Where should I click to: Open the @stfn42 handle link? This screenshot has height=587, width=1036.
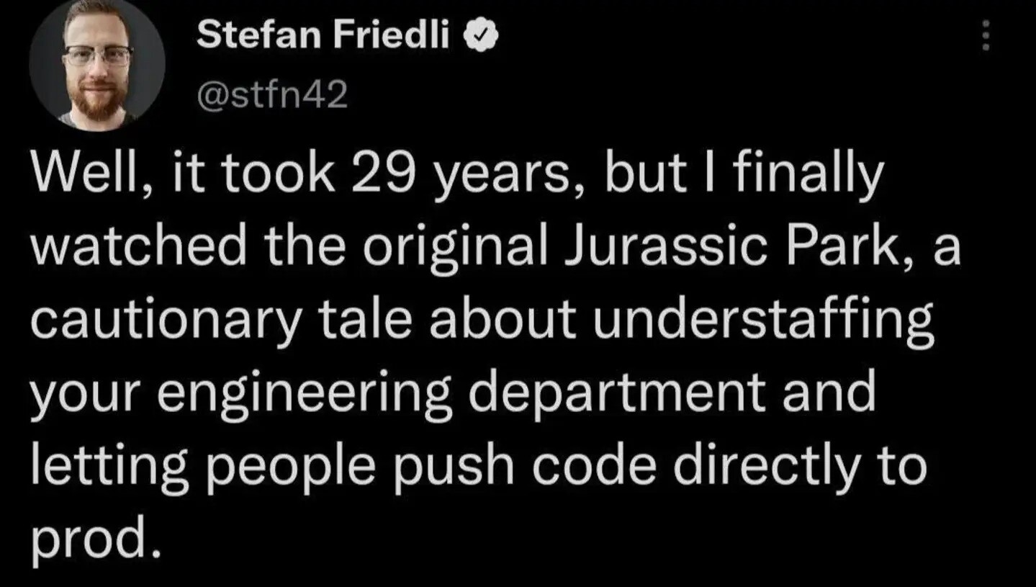click(271, 94)
